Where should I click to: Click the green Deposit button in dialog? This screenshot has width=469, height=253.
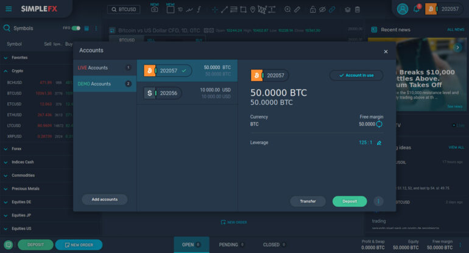[x=350, y=201]
